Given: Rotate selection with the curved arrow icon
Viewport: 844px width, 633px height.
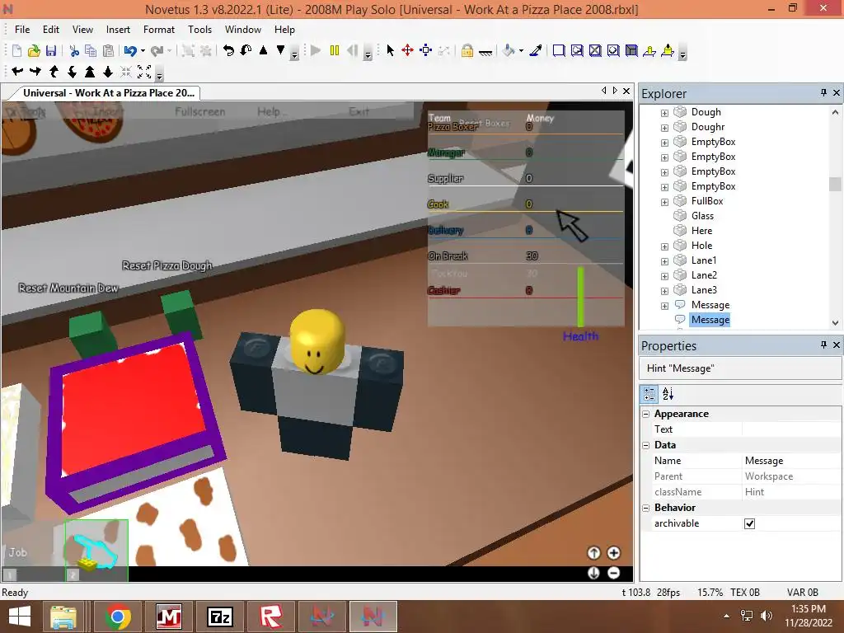Looking at the screenshot, I should click(228, 50).
